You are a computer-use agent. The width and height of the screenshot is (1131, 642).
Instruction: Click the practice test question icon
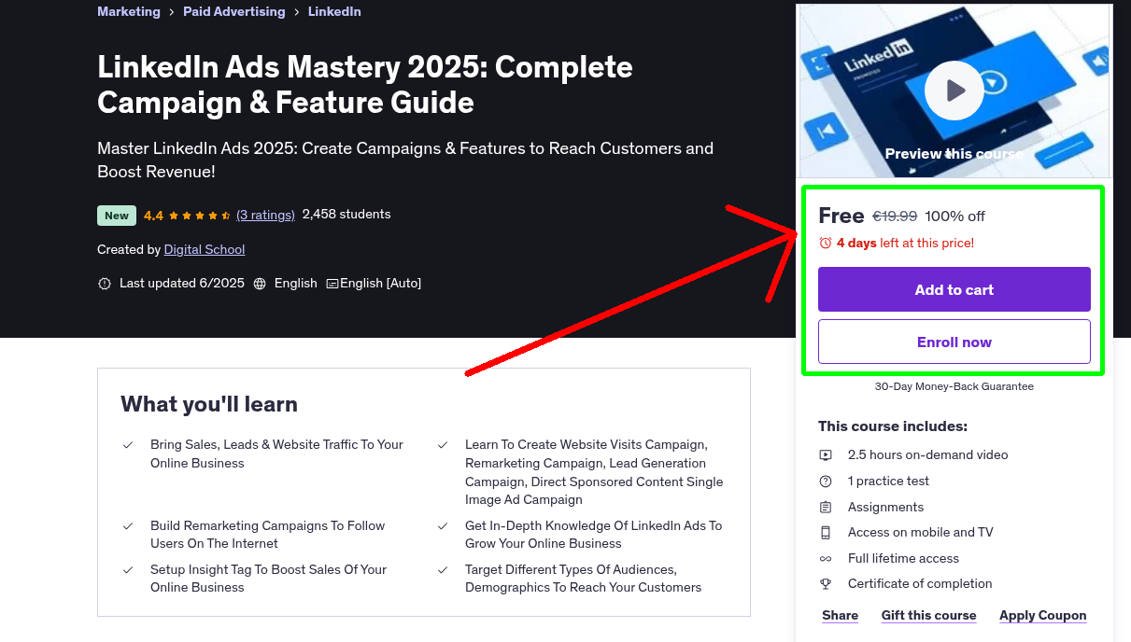(x=826, y=481)
